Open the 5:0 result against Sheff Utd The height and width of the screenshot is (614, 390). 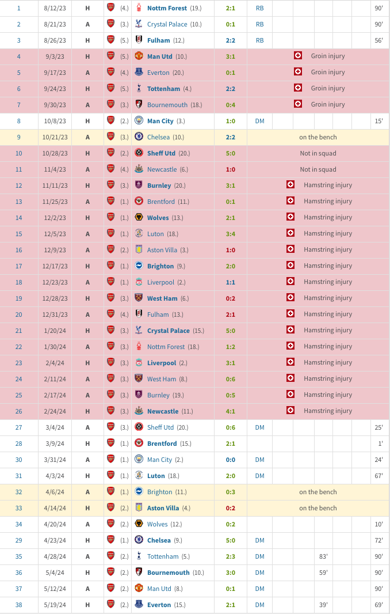pyautogui.click(x=231, y=153)
